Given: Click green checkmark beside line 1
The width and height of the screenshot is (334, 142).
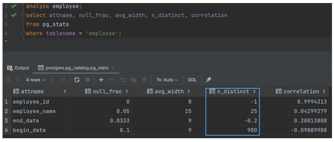Looking at the screenshot, I should click(x=14, y=6).
